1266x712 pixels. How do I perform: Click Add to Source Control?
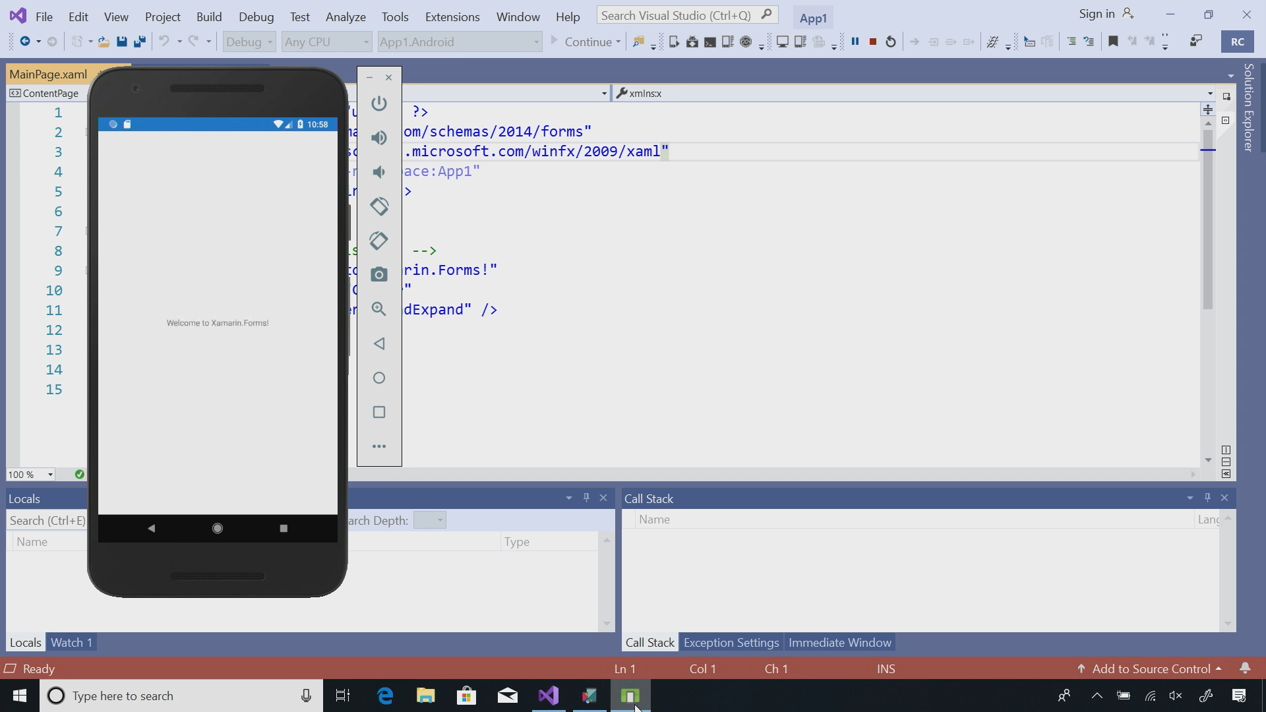(x=1151, y=668)
